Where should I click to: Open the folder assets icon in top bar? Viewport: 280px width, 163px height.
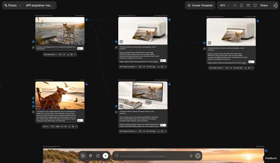pyautogui.click(x=248, y=5)
